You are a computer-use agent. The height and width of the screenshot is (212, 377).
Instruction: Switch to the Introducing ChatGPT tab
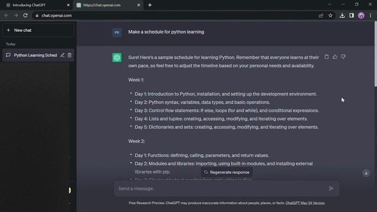tap(37, 5)
